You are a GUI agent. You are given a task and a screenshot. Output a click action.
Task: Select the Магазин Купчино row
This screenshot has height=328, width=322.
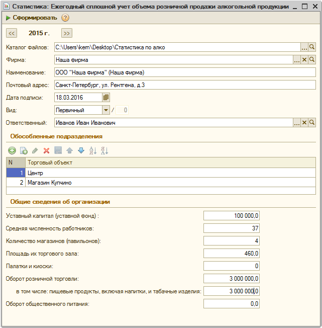pyautogui.click(x=161, y=183)
